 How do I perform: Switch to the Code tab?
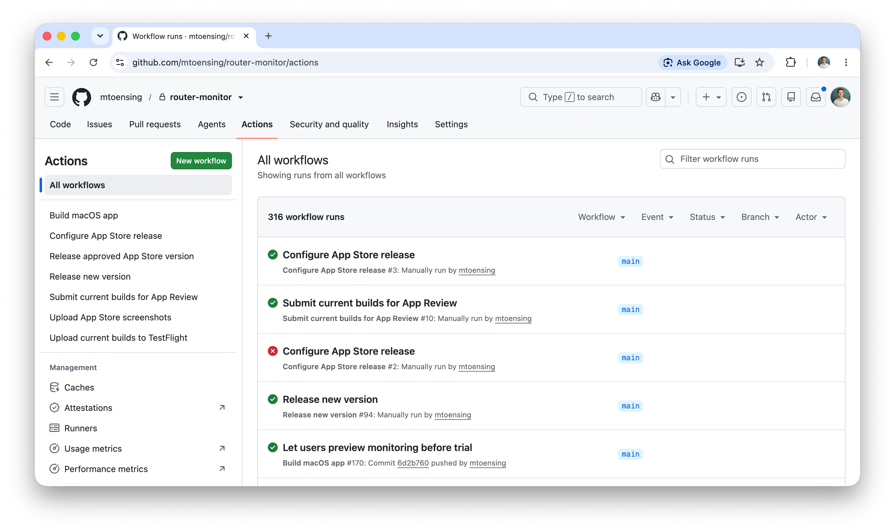click(60, 125)
